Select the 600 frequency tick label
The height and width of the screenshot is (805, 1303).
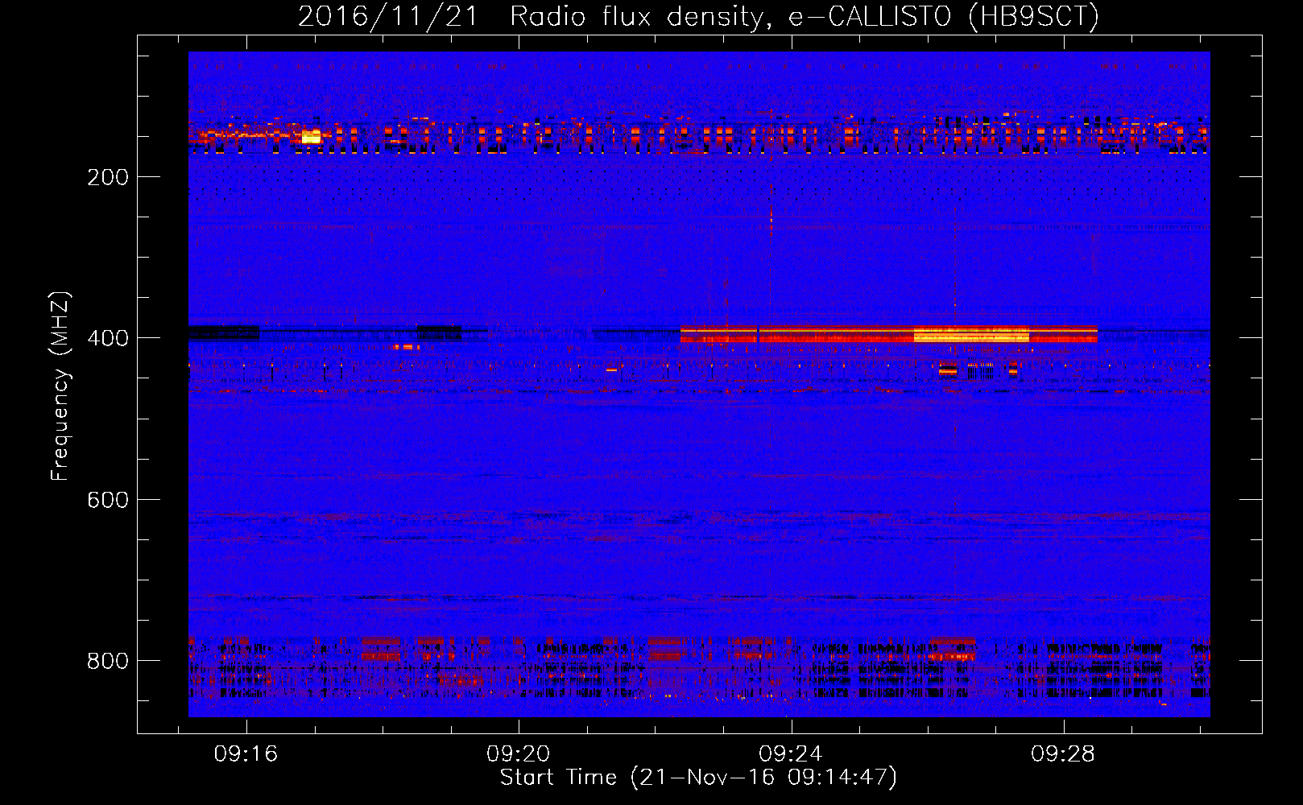(108, 500)
